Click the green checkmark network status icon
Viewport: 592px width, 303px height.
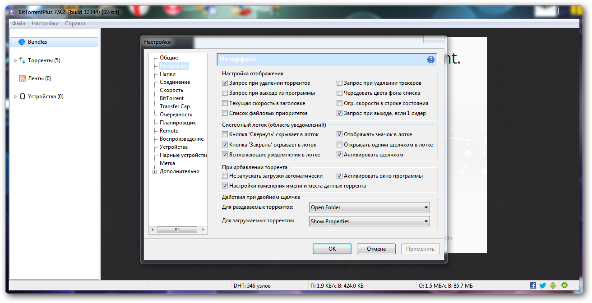coord(564,285)
